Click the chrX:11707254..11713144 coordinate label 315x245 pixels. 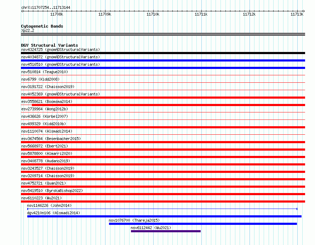click(x=46, y=8)
